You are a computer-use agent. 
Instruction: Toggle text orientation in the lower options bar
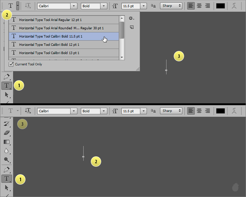[28, 111]
